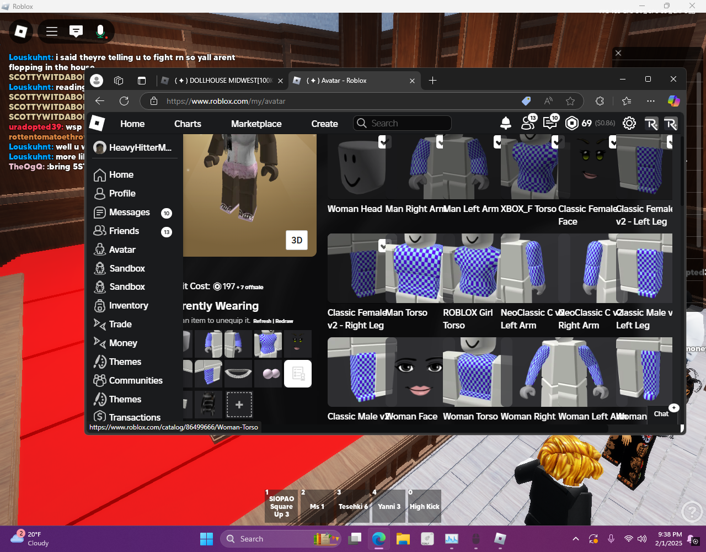Go back in the Edge browser
706x552 pixels.
100,101
